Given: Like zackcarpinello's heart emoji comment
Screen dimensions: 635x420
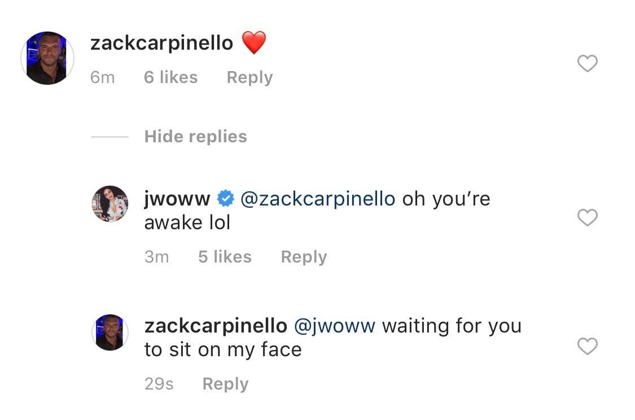Looking at the screenshot, I should 588,63.
